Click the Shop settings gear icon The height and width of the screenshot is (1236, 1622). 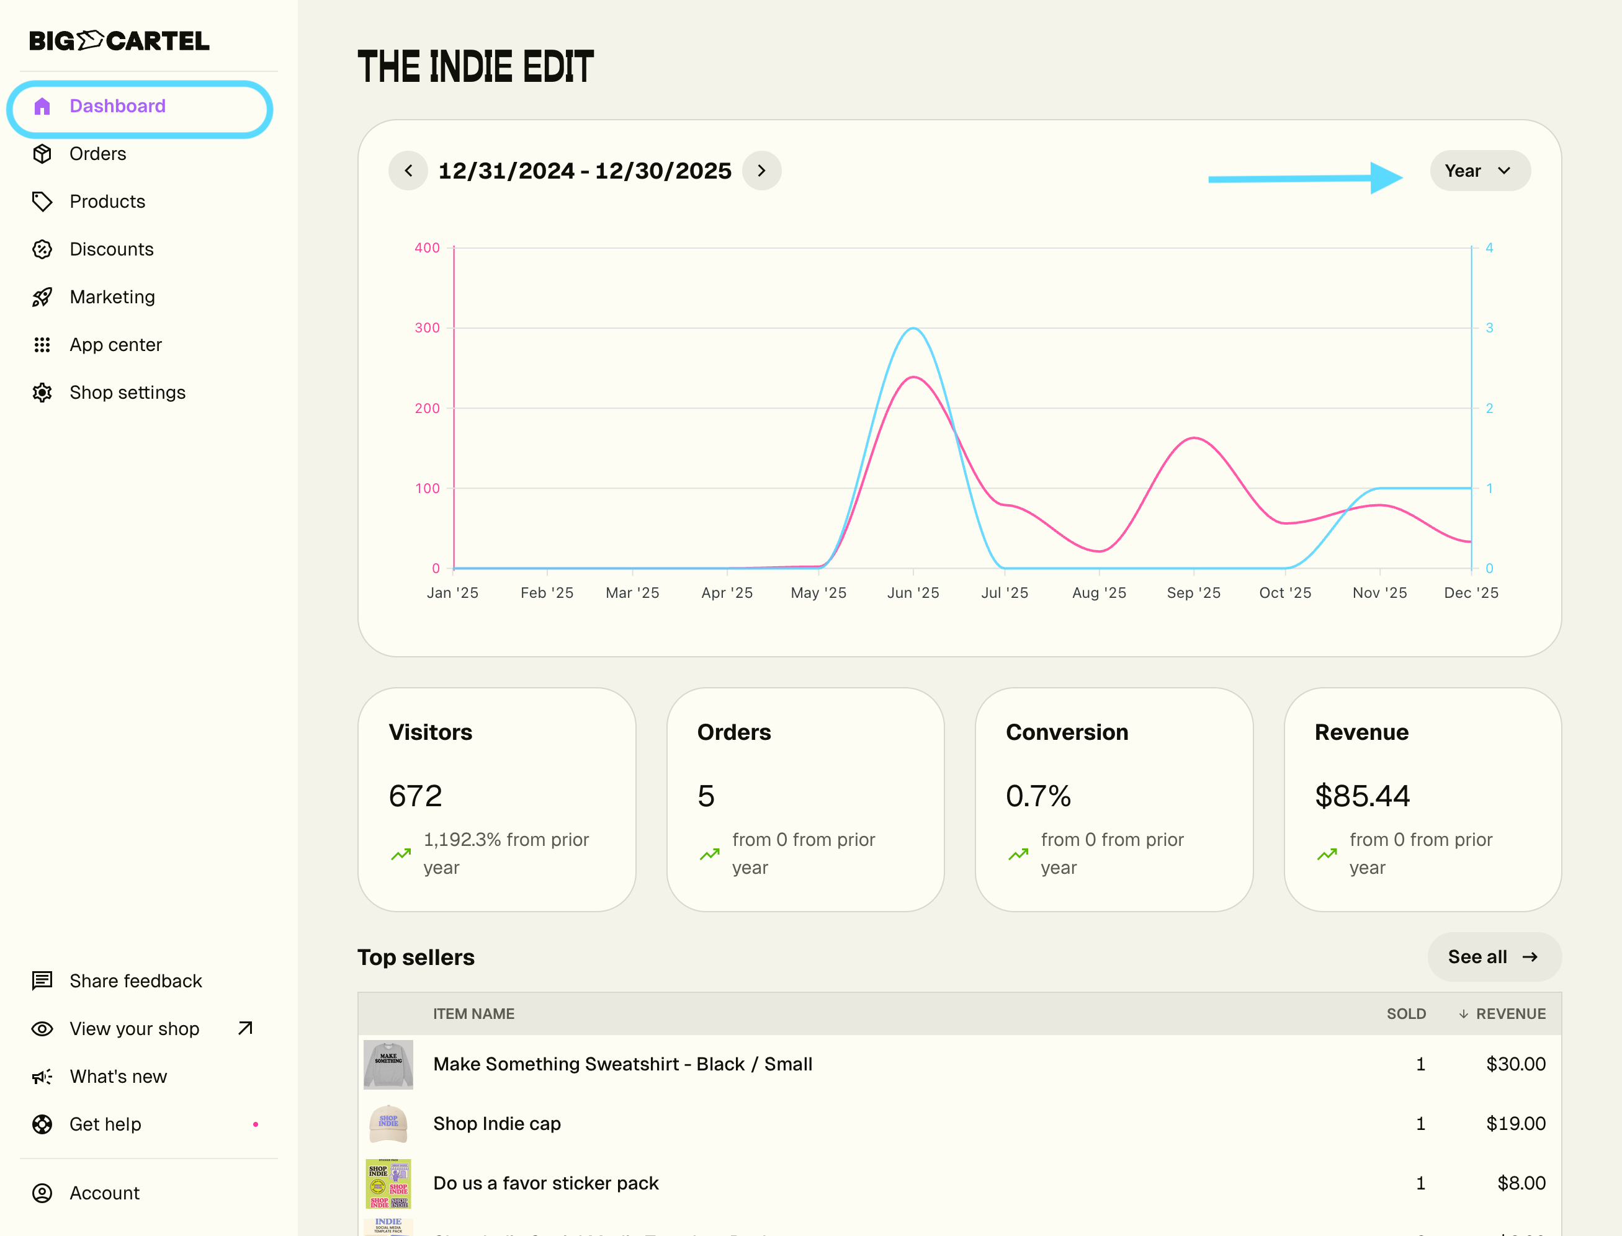[42, 393]
